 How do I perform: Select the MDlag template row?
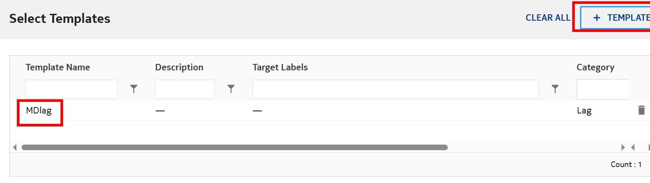pos(39,110)
